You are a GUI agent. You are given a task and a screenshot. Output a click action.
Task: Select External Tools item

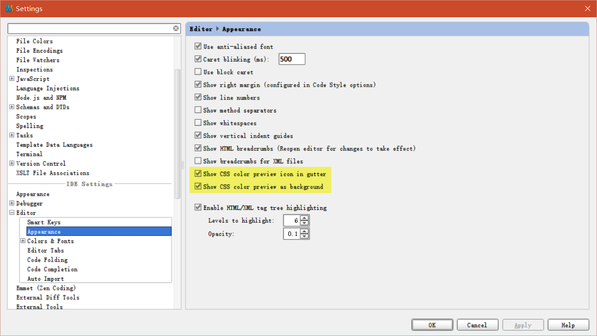coord(39,307)
